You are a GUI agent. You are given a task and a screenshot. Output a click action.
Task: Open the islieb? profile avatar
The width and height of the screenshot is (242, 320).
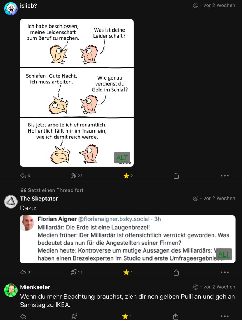[11, 8]
